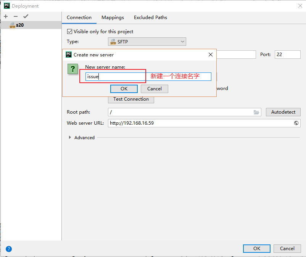Viewport: 306px width, 257px height.
Task: Add a new server with plus icon
Action: click(6, 16)
